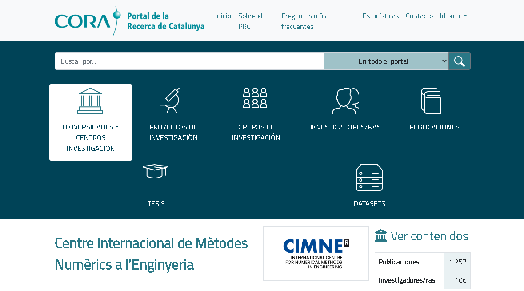Focus the 'Buscar por...' search field
524x291 pixels.
pos(189,61)
